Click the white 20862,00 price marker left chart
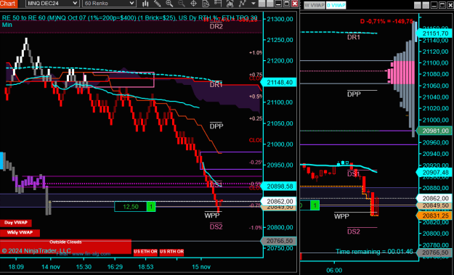This screenshot has width=454, height=275. coord(278,201)
